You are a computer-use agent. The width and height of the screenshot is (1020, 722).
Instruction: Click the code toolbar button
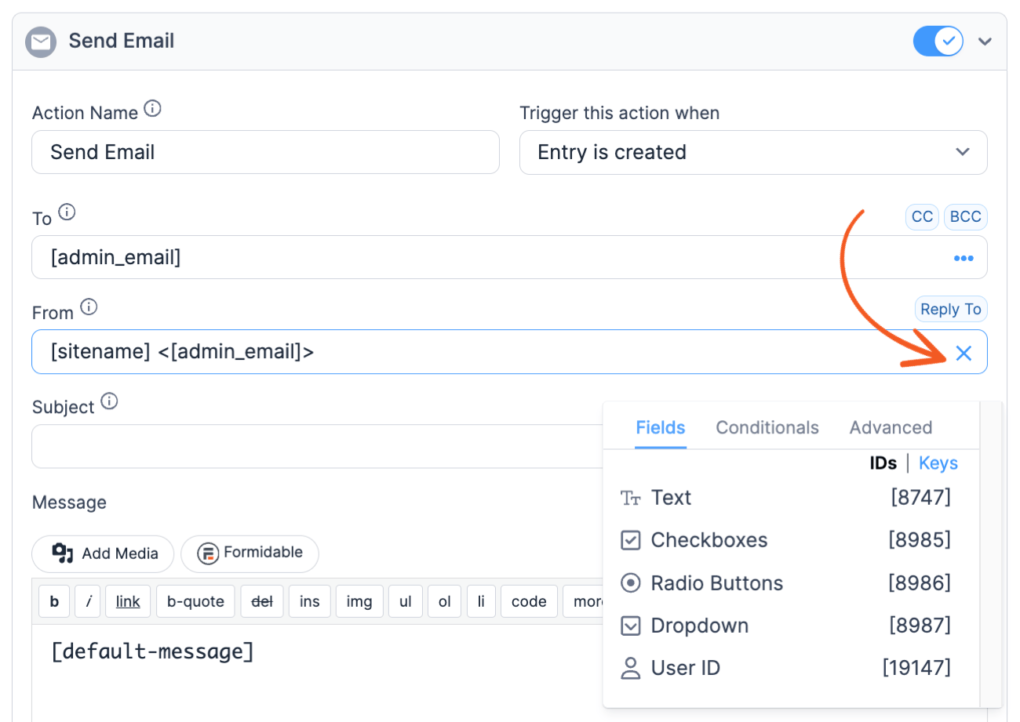[x=529, y=601]
